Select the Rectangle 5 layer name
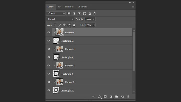181x102 pixels. coord(67,41)
